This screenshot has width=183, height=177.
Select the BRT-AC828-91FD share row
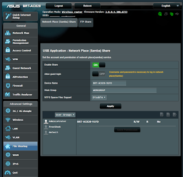pyautogui.click(x=88, y=122)
